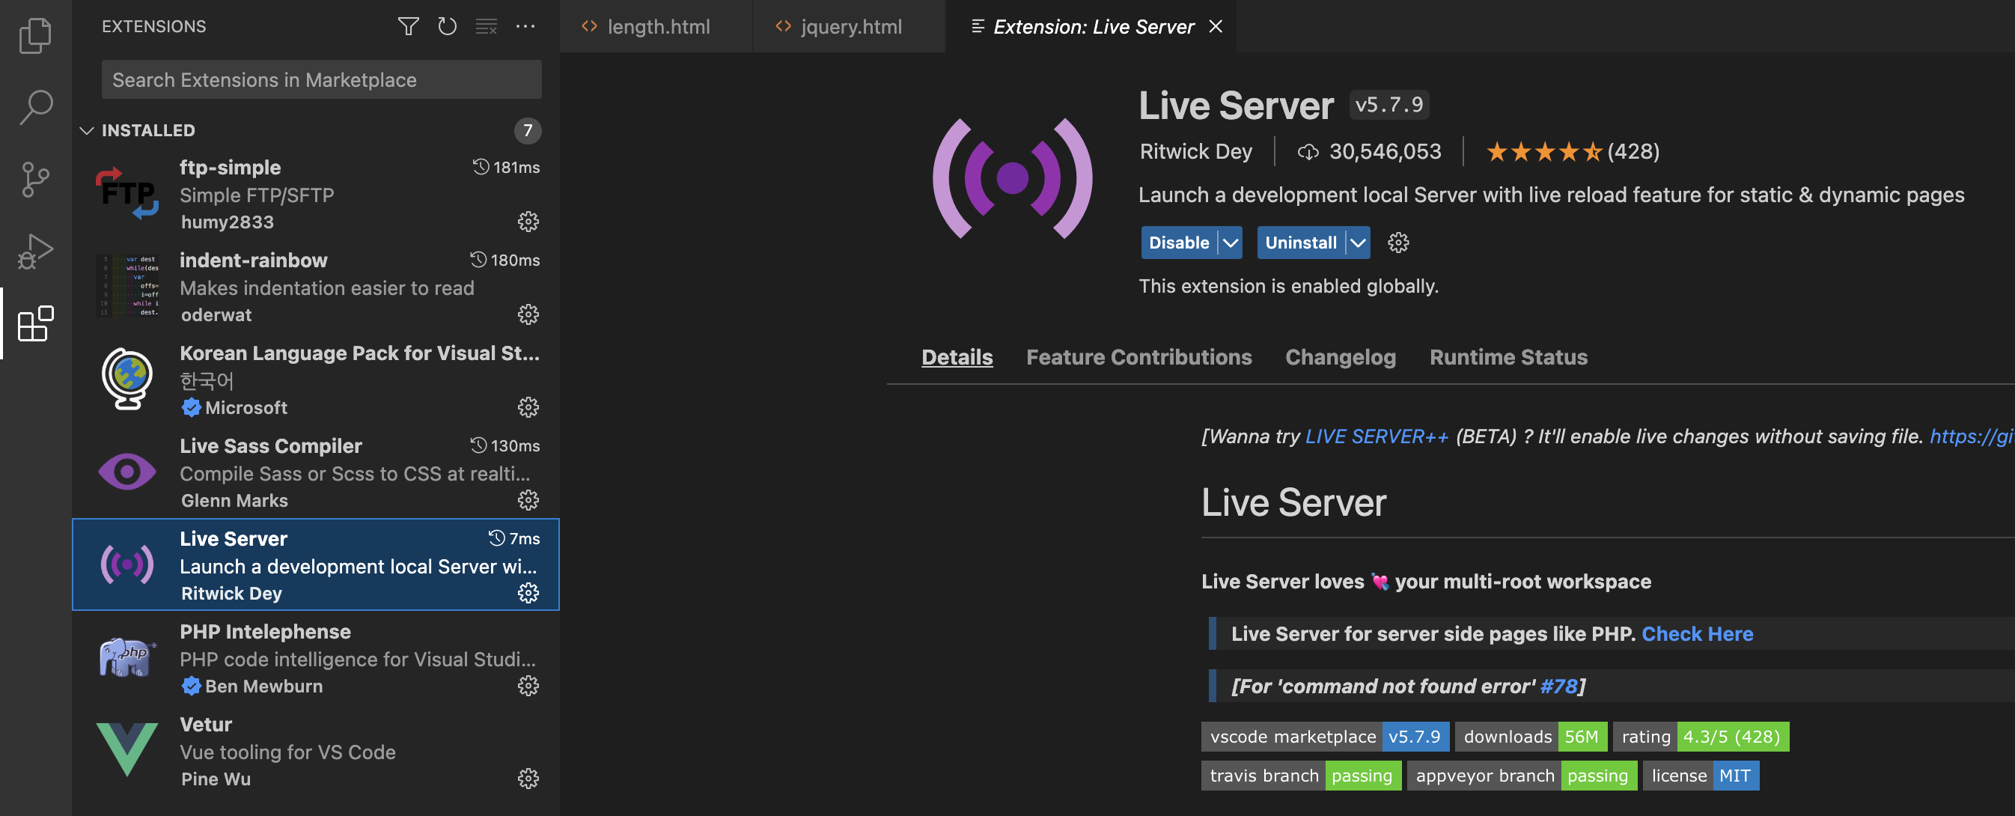Open manage gear for ftp-simple extension
This screenshot has height=816, width=2015.
[x=528, y=222]
